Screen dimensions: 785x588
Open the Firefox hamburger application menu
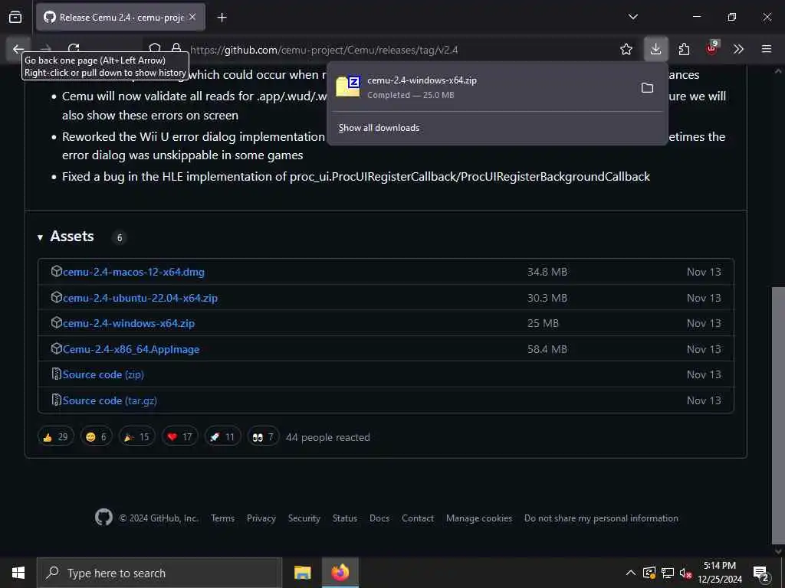click(766, 49)
